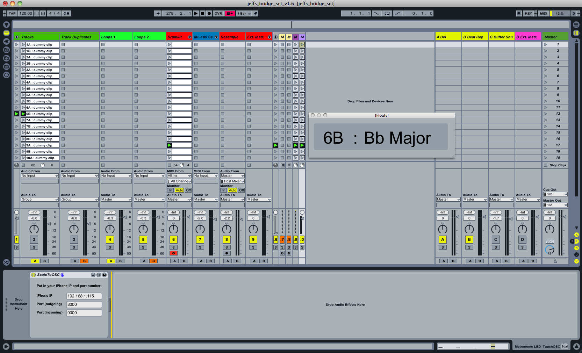582x353 pixels.
Task: Click the D disk overload indicator
Action: [574, 13]
